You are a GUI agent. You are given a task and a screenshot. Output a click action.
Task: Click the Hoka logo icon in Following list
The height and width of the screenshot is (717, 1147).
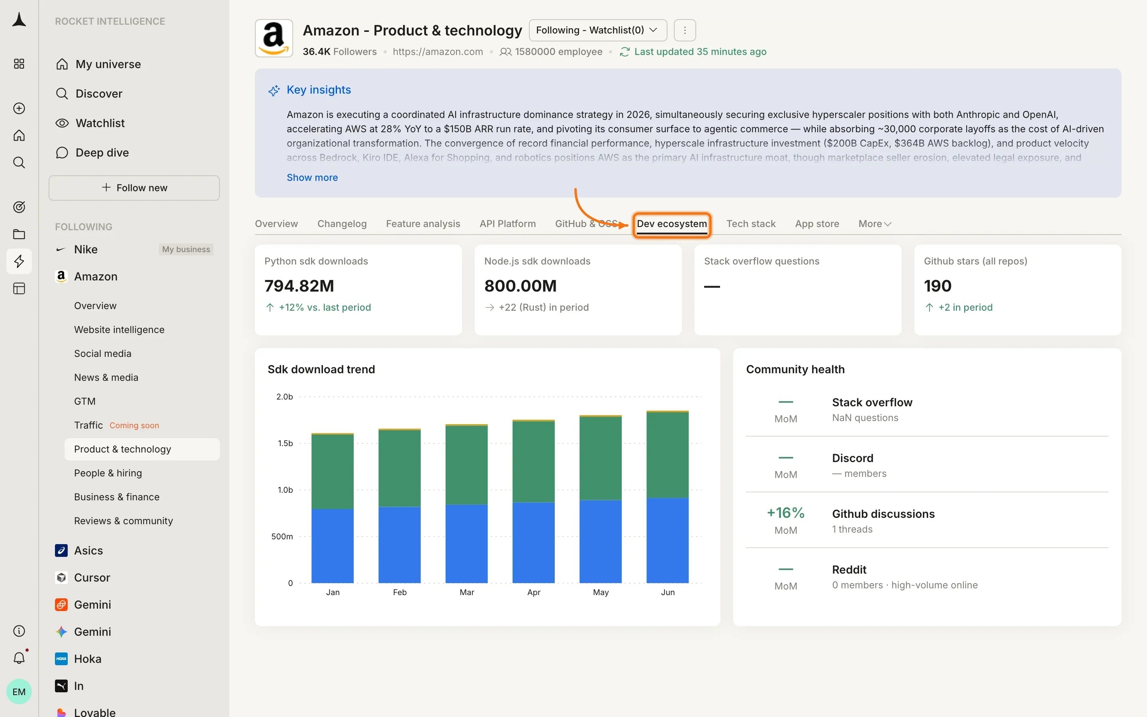(61, 659)
